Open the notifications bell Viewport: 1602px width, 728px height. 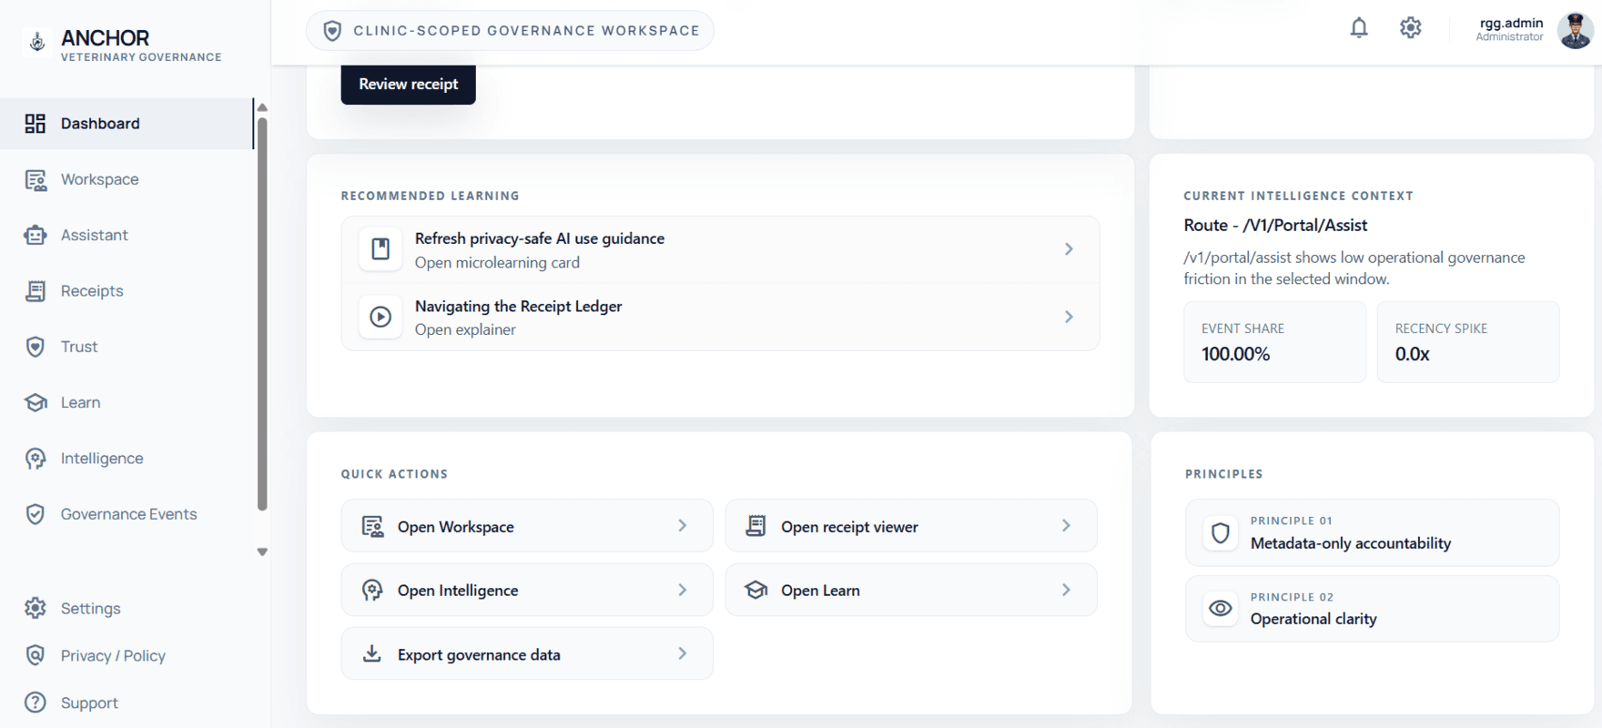[x=1359, y=28]
